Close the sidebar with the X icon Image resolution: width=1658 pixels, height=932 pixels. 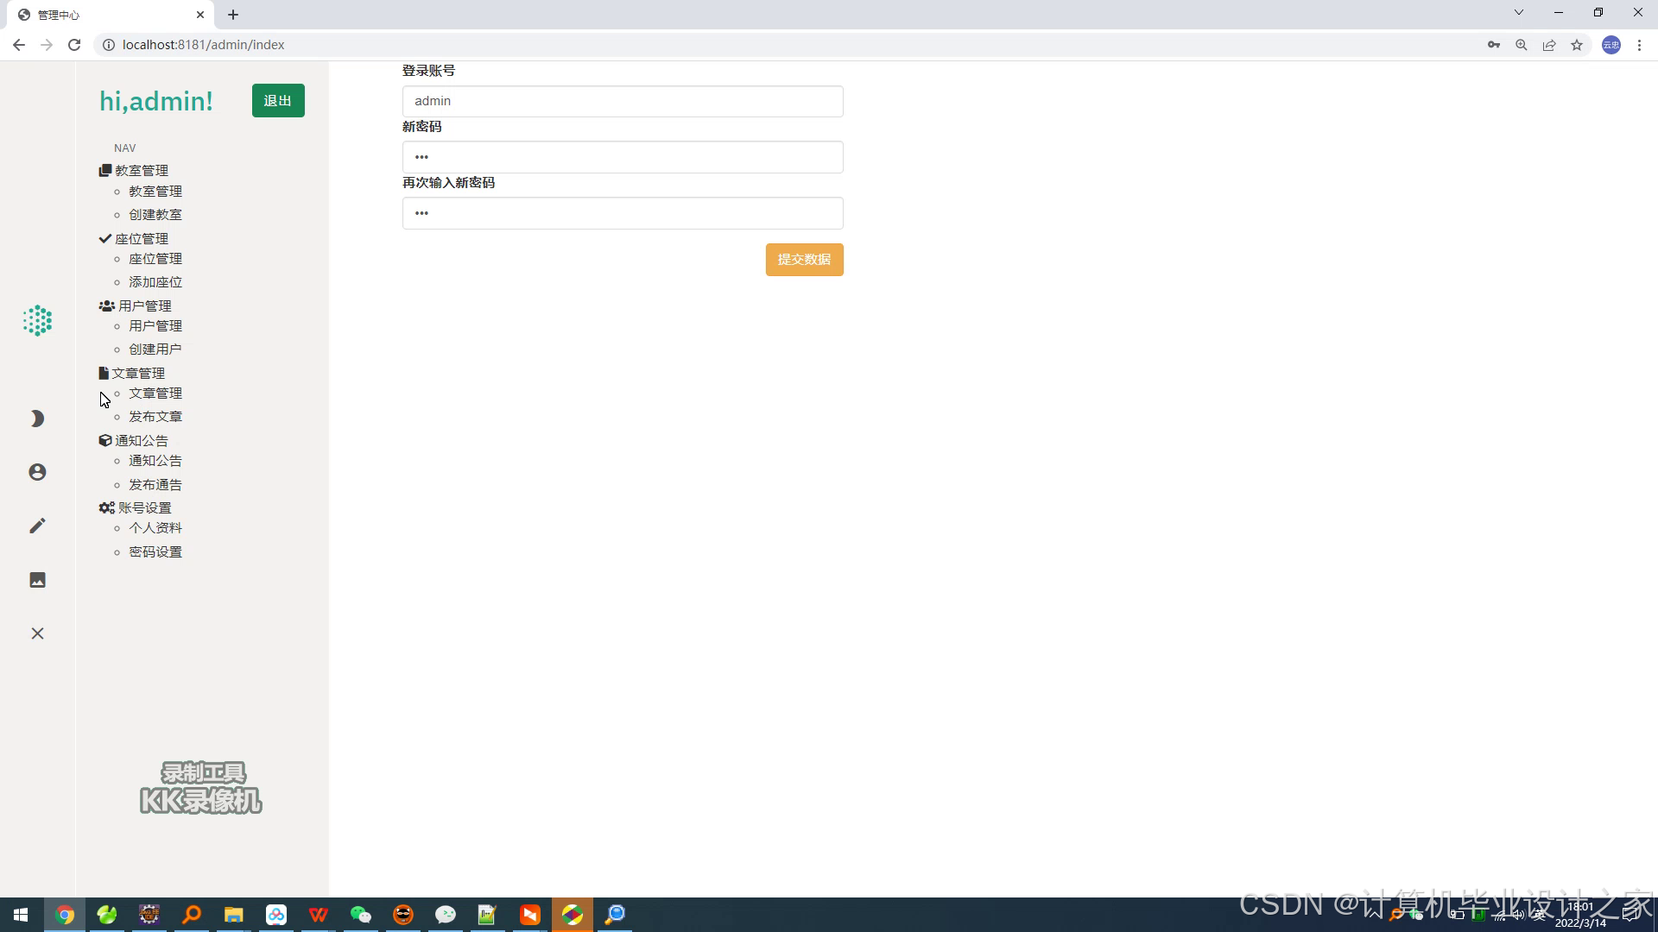(37, 633)
